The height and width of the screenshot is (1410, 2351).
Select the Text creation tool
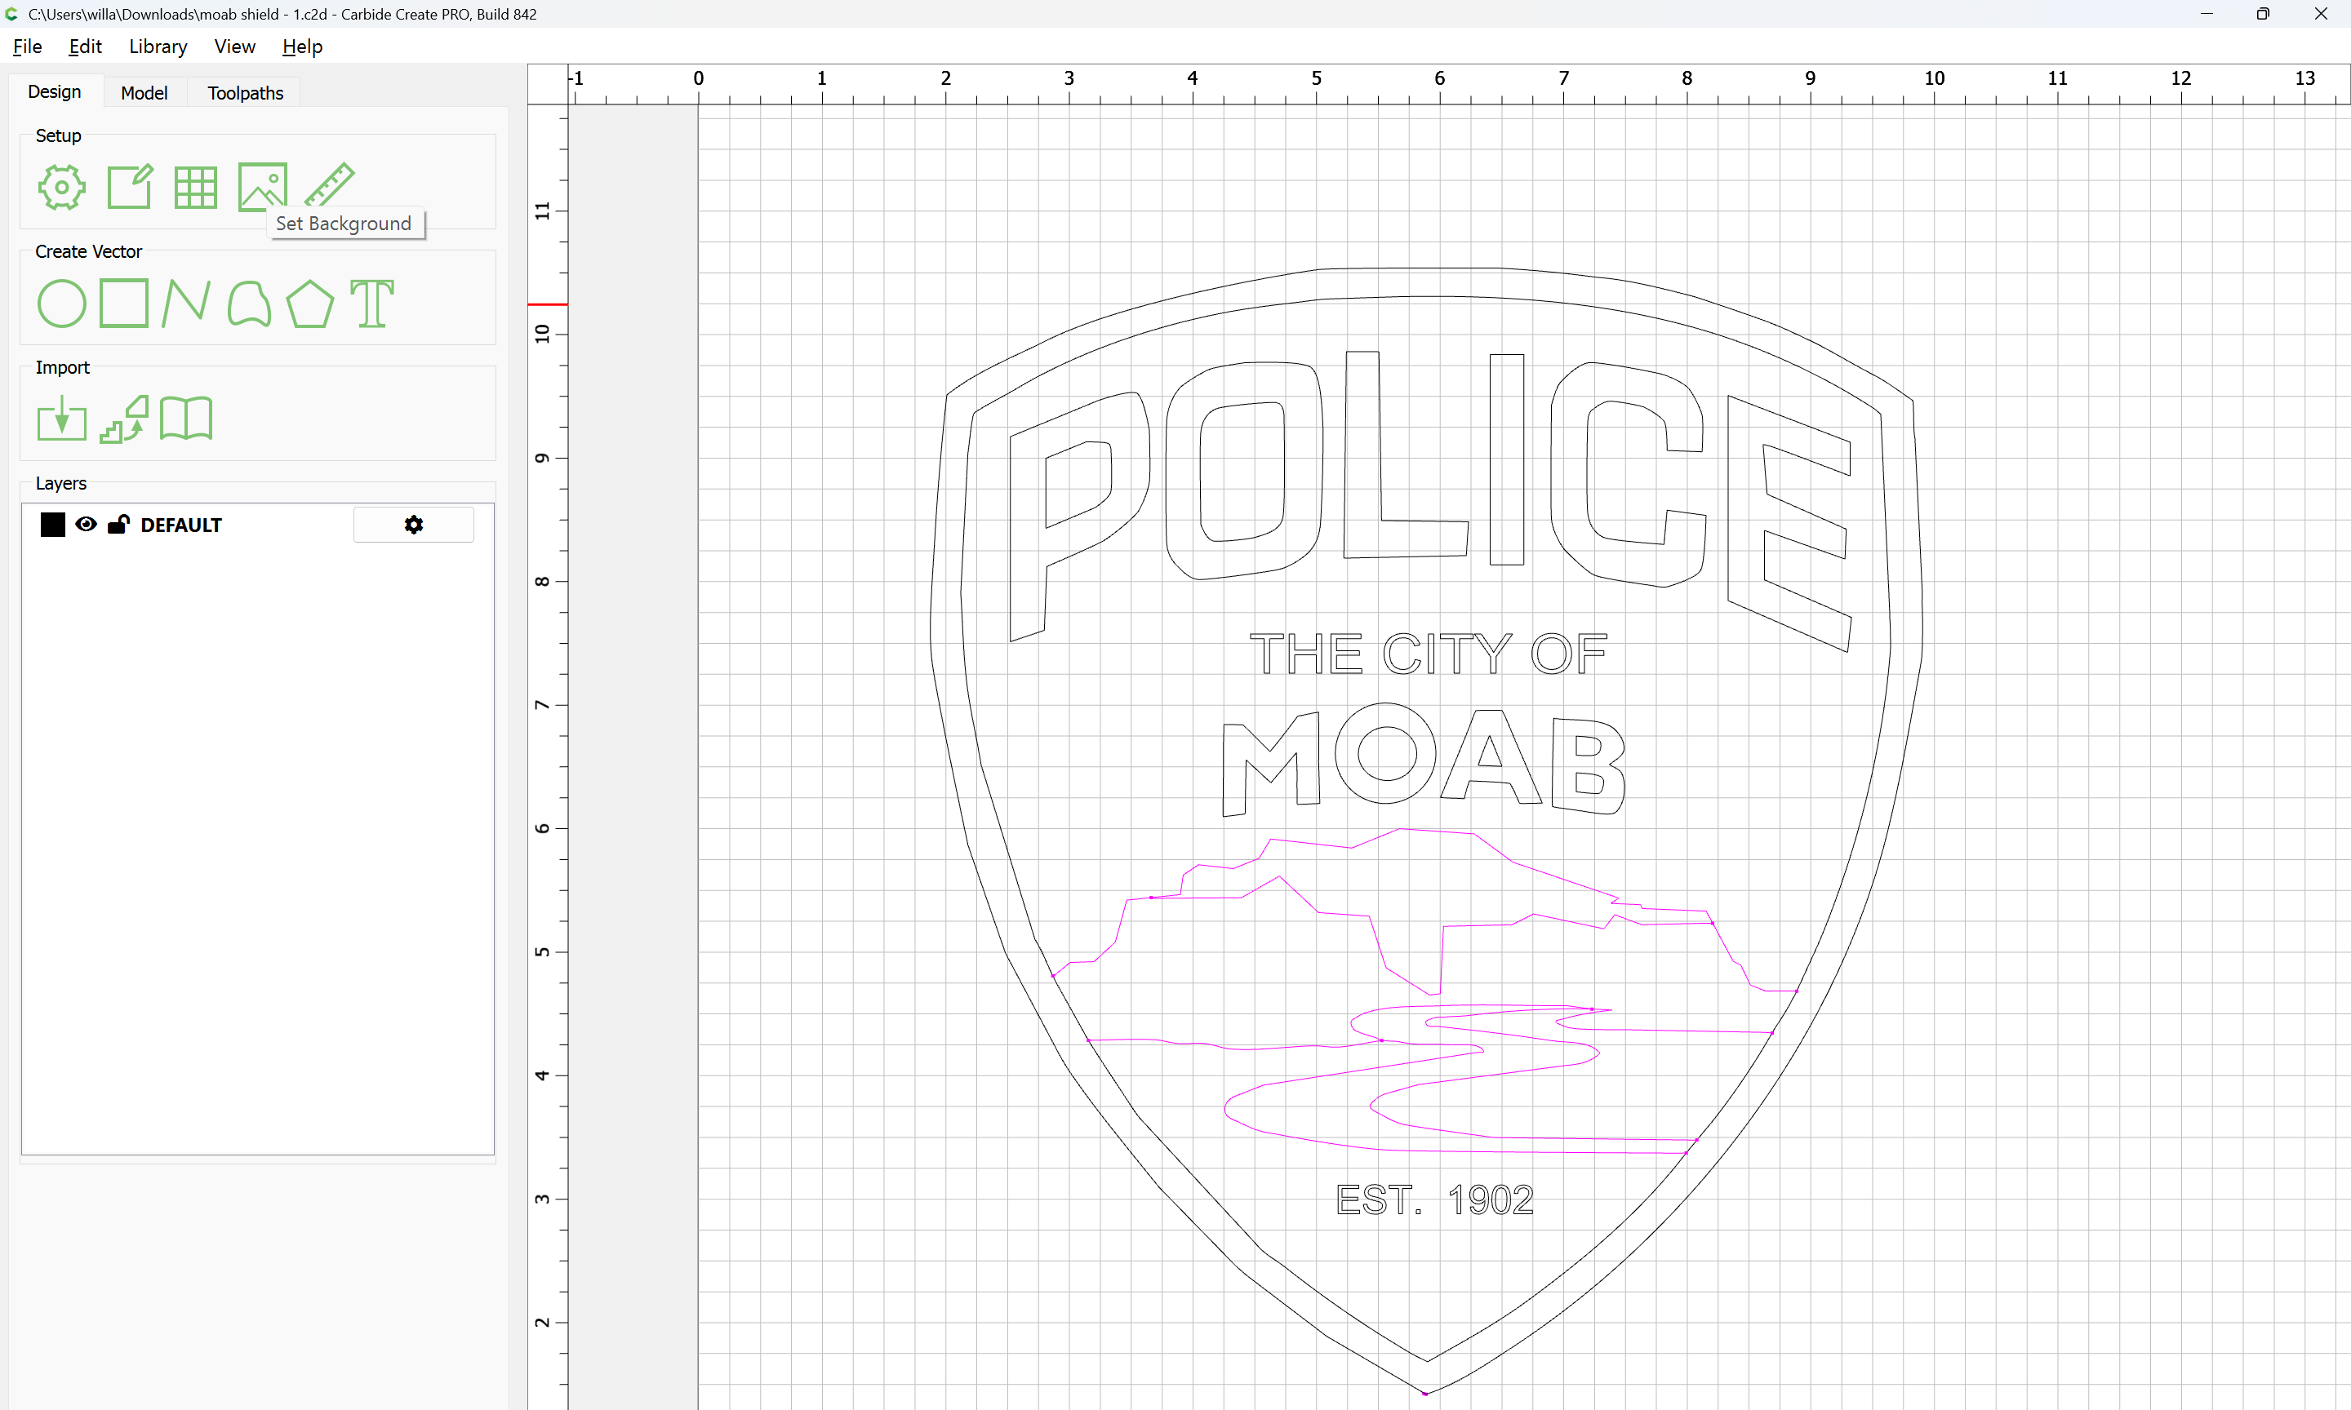[x=371, y=304]
